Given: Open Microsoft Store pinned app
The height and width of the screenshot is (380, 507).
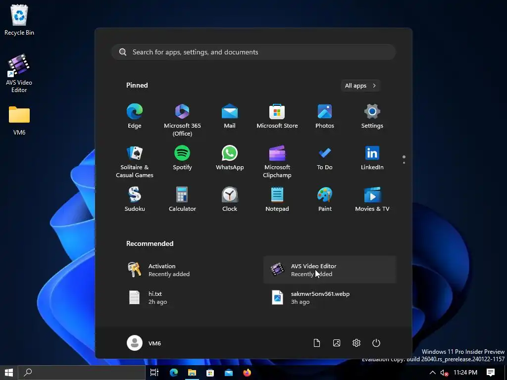Looking at the screenshot, I should [277, 116].
